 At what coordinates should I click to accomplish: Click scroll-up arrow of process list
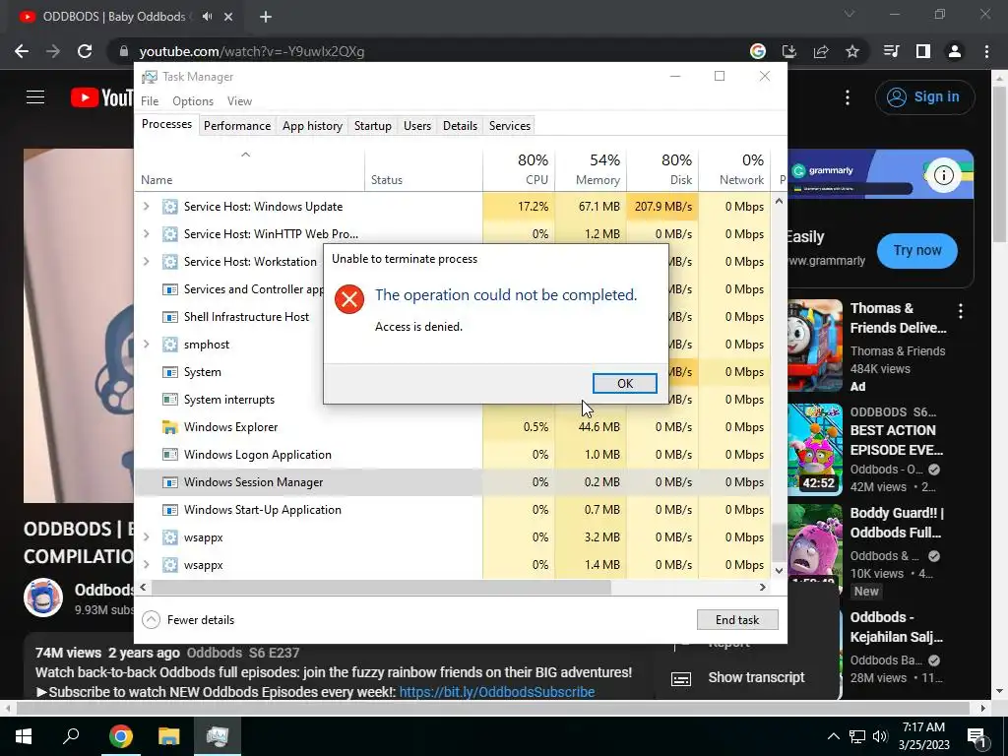779,201
